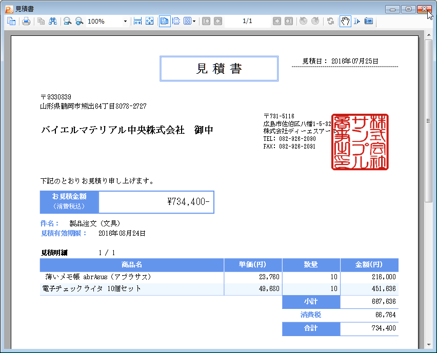Image resolution: width=437 pixels, height=353 pixels.
Task: Toggle single page view mode
Action: tap(165, 22)
